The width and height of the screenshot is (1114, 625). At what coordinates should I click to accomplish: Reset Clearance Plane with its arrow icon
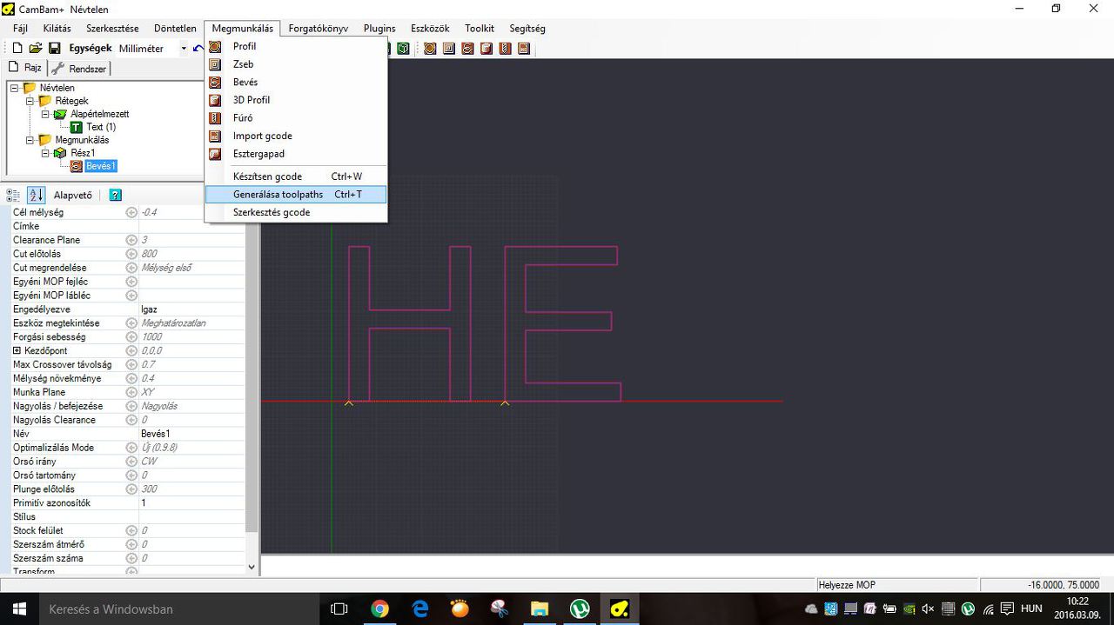coord(131,240)
